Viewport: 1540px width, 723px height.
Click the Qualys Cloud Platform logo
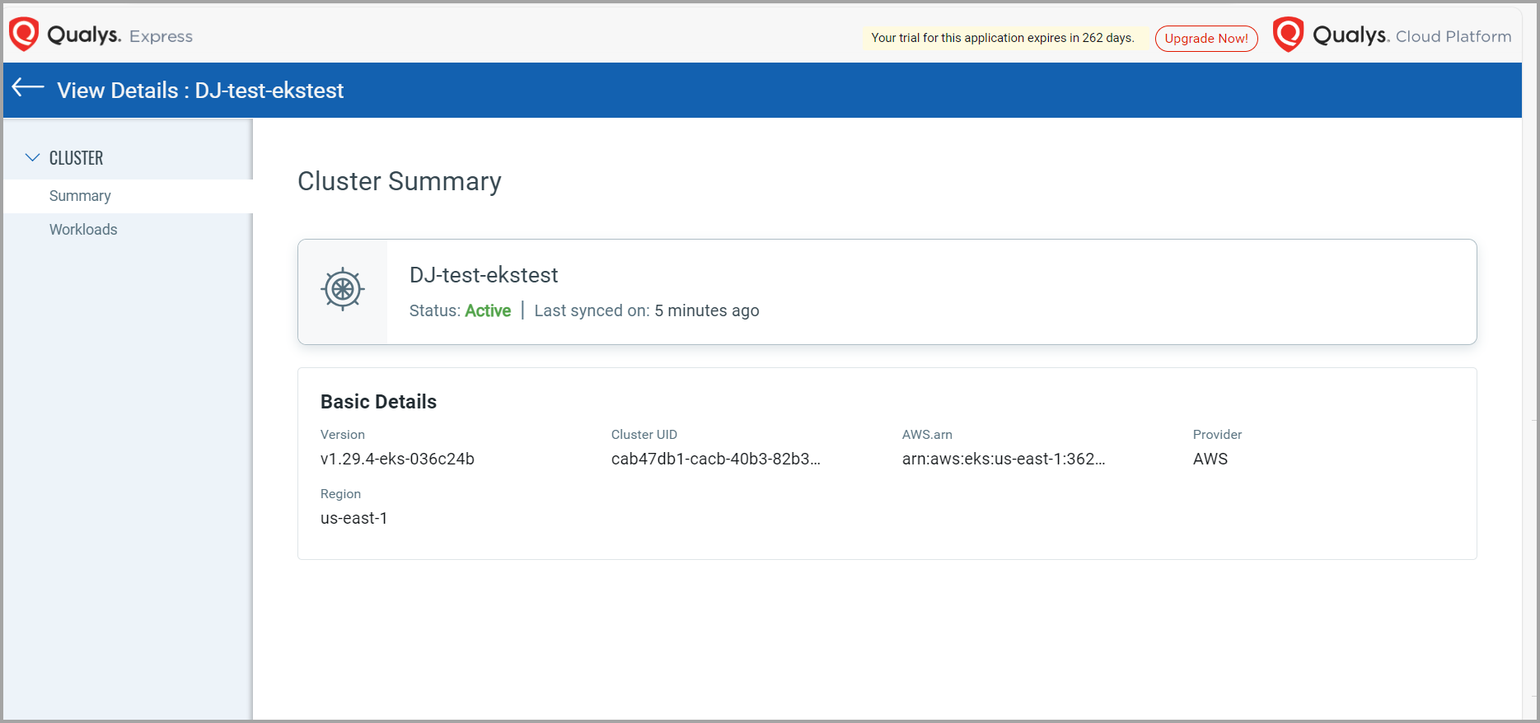(x=1289, y=35)
